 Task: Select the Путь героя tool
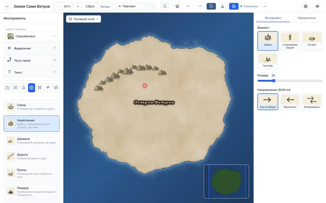pos(32,60)
